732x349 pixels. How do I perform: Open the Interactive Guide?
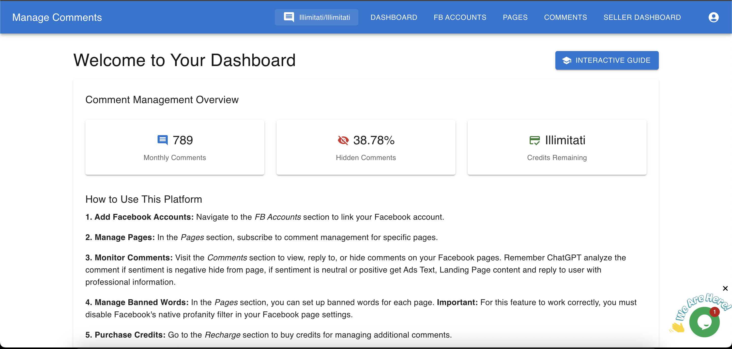coord(607,60)
